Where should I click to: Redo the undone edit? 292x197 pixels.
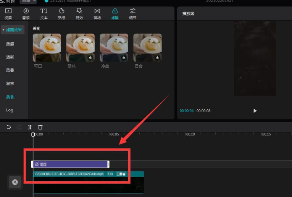point(19,127)
